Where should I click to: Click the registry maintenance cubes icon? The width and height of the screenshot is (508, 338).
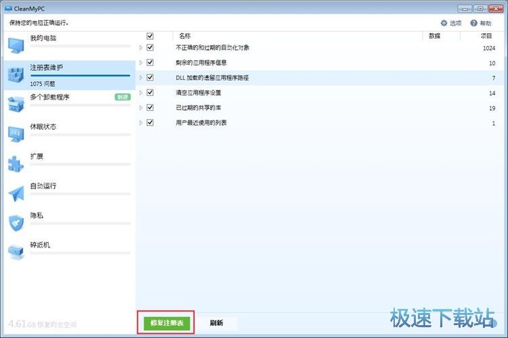[x=16, y=75]
